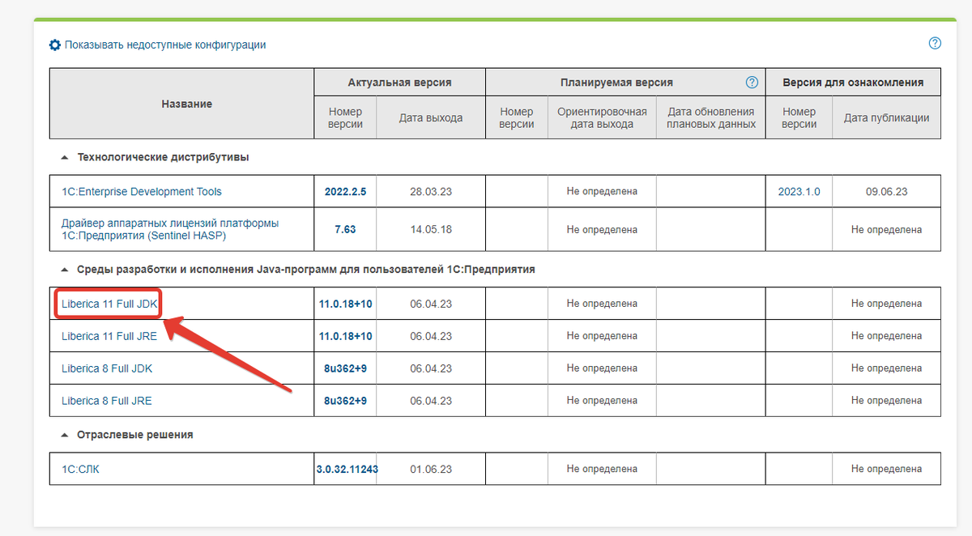Toggle Показывать недоступные конфигурации link
The height and width of the screenshot is (536, 972).
click(x=165, y=45)
